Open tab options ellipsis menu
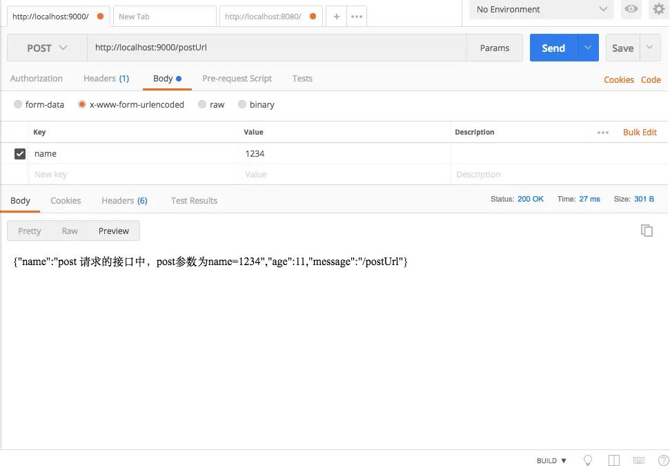The width and height of the screenshot is (670, 466). 356,17
